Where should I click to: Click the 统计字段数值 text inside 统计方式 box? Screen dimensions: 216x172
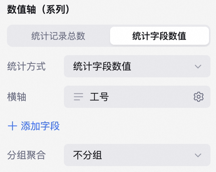(102, 66)
